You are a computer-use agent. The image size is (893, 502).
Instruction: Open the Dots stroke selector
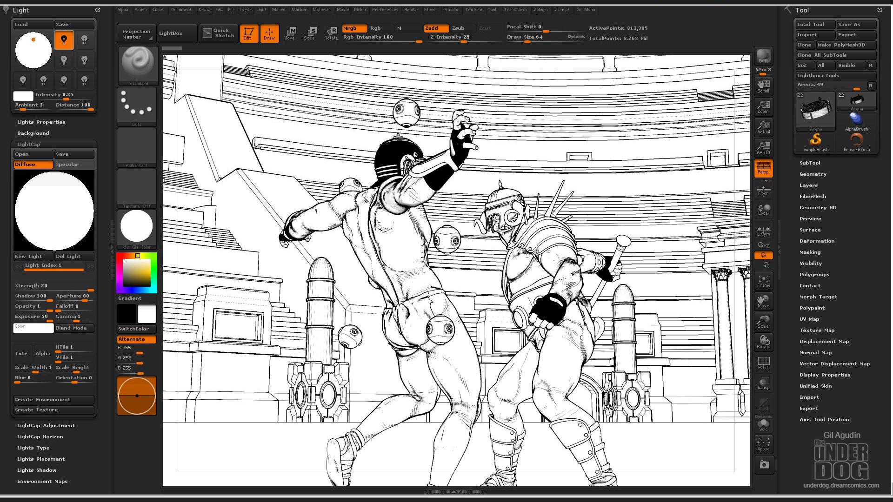tap(137, 107)
